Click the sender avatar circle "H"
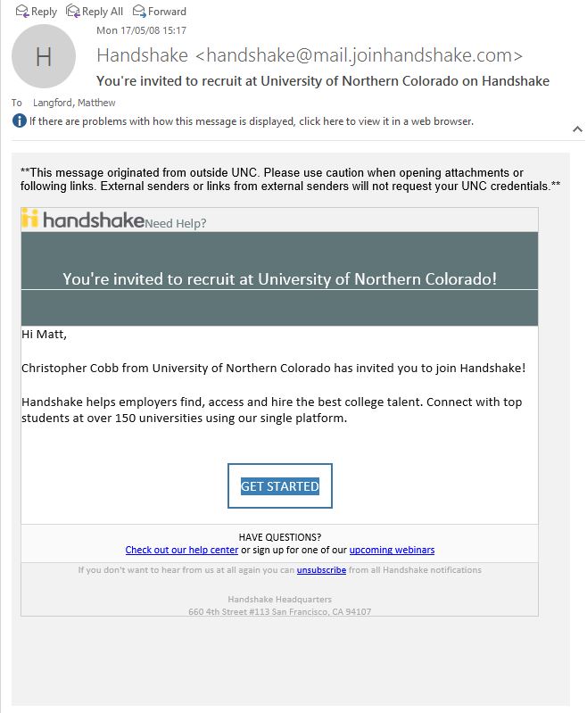 tap(44, 56)
